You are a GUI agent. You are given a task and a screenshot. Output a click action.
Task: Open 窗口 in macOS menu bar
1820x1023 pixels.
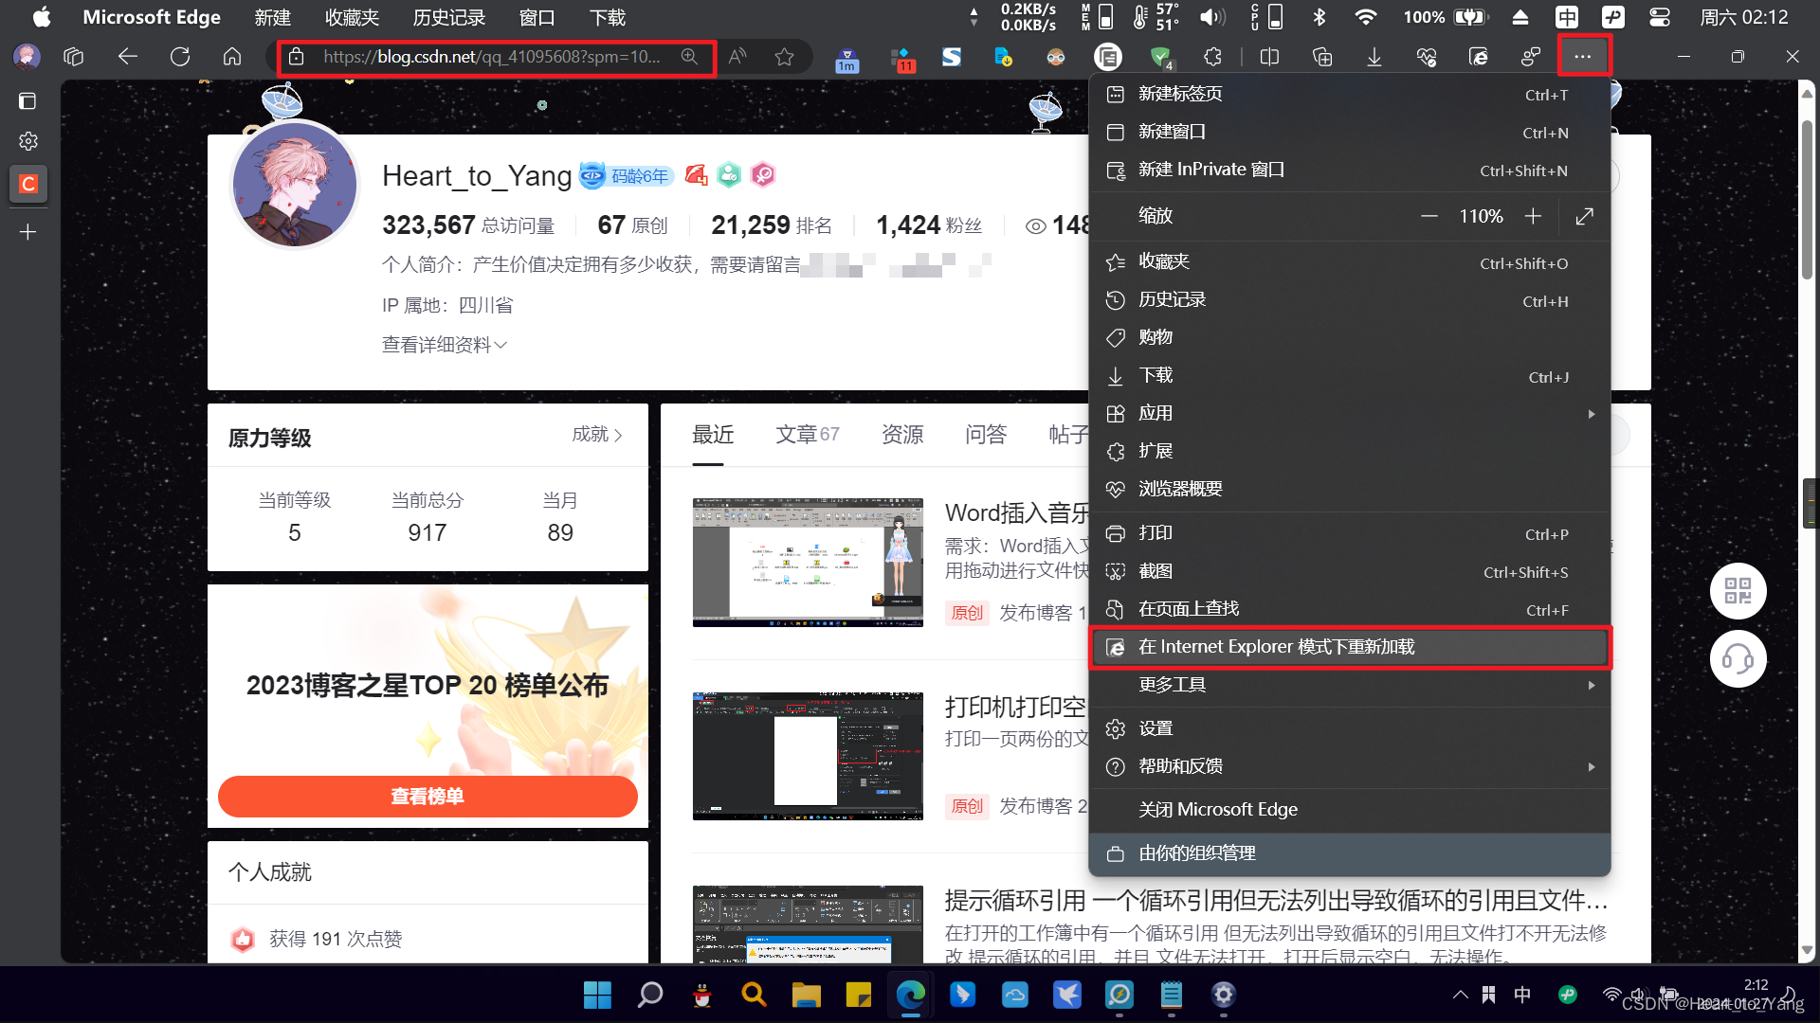pos(537,17)
